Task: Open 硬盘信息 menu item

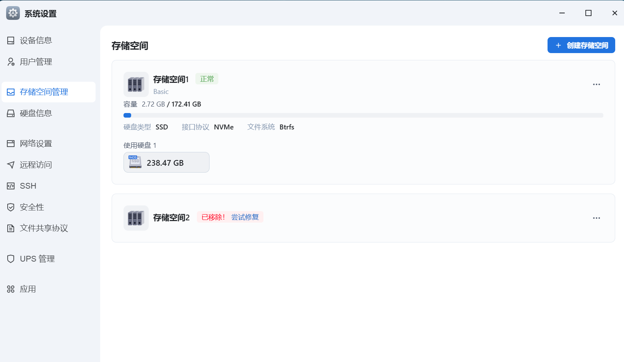Action: point(49,113)
